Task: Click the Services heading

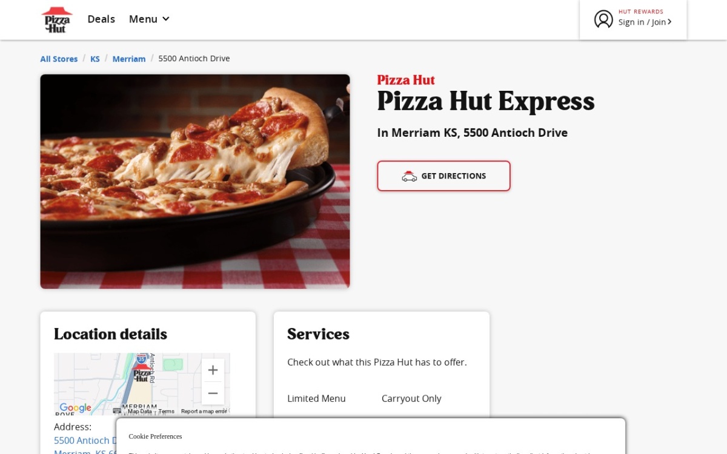Action: (x=318, y=334)
